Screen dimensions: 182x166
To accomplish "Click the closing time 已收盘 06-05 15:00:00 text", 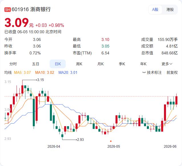I will 33,32.
